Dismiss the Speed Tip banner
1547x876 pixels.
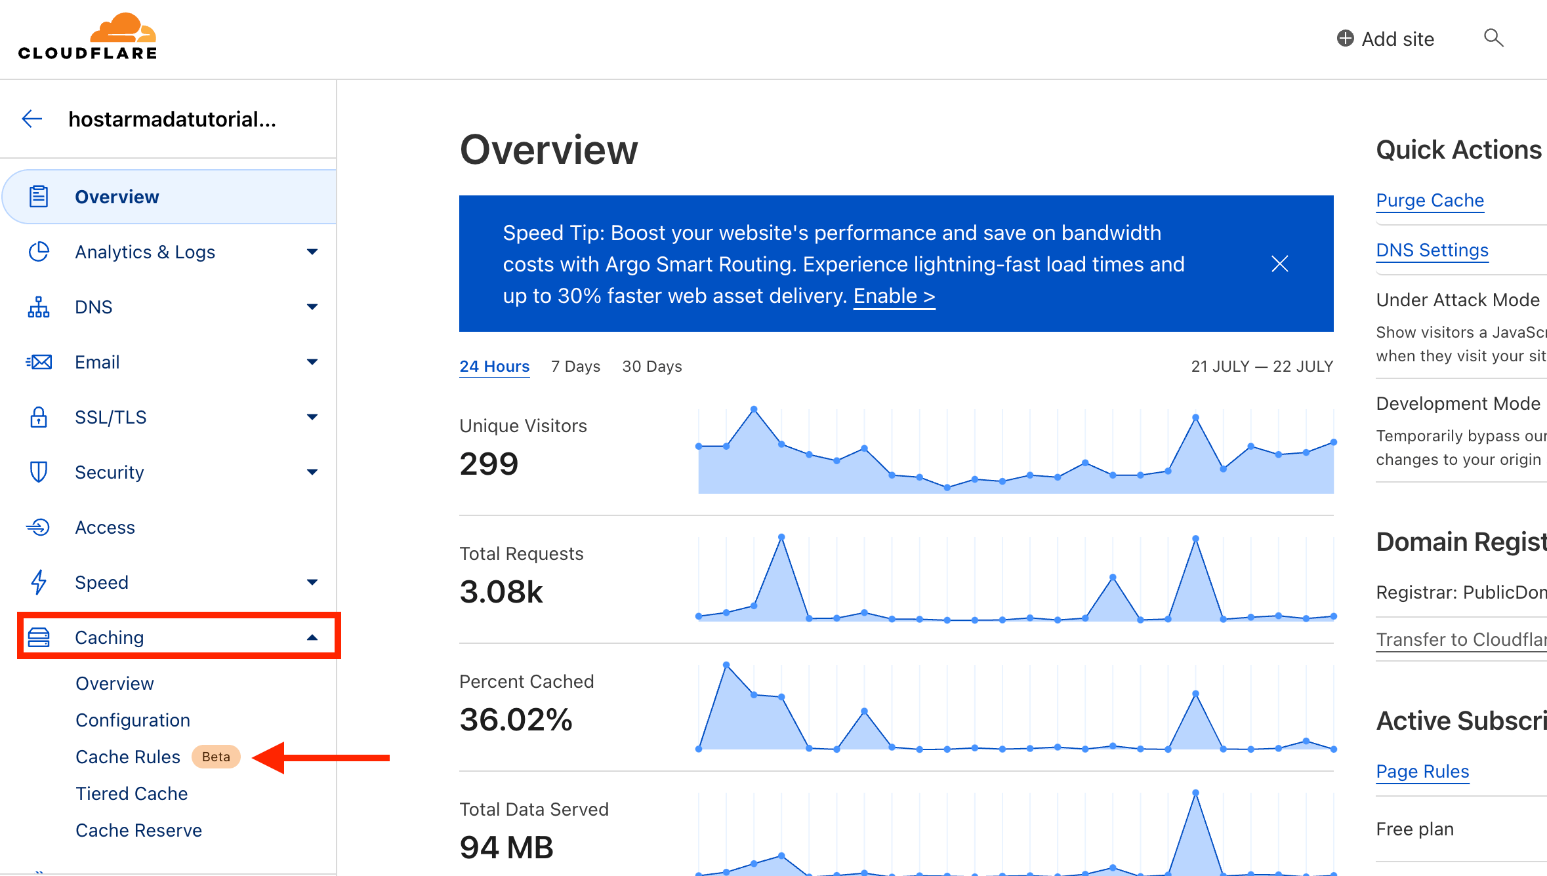click(1279, 264)
